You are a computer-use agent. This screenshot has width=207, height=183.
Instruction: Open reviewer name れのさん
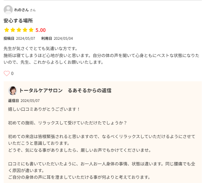click(21, 10)
